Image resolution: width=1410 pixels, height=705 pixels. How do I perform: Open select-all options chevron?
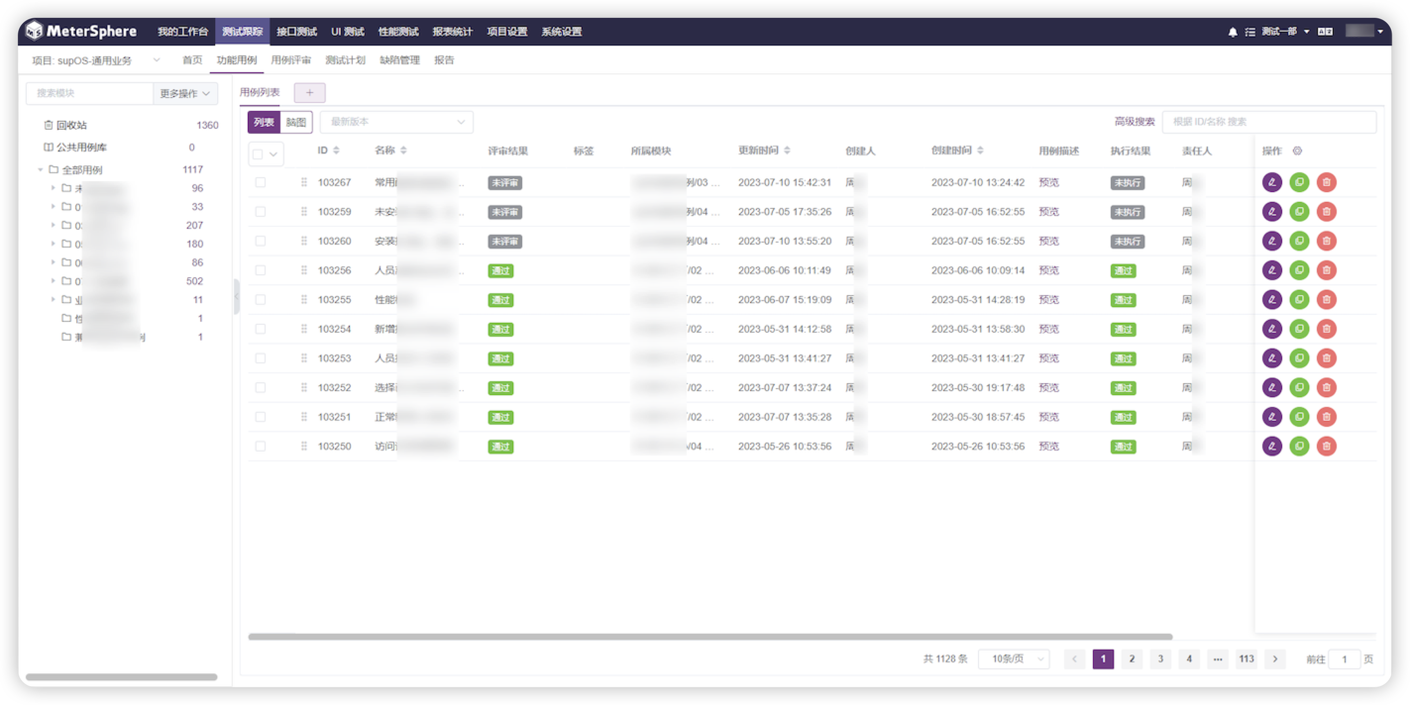tap(273, 154)
